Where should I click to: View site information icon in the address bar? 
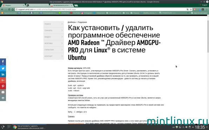click(17, 9)
